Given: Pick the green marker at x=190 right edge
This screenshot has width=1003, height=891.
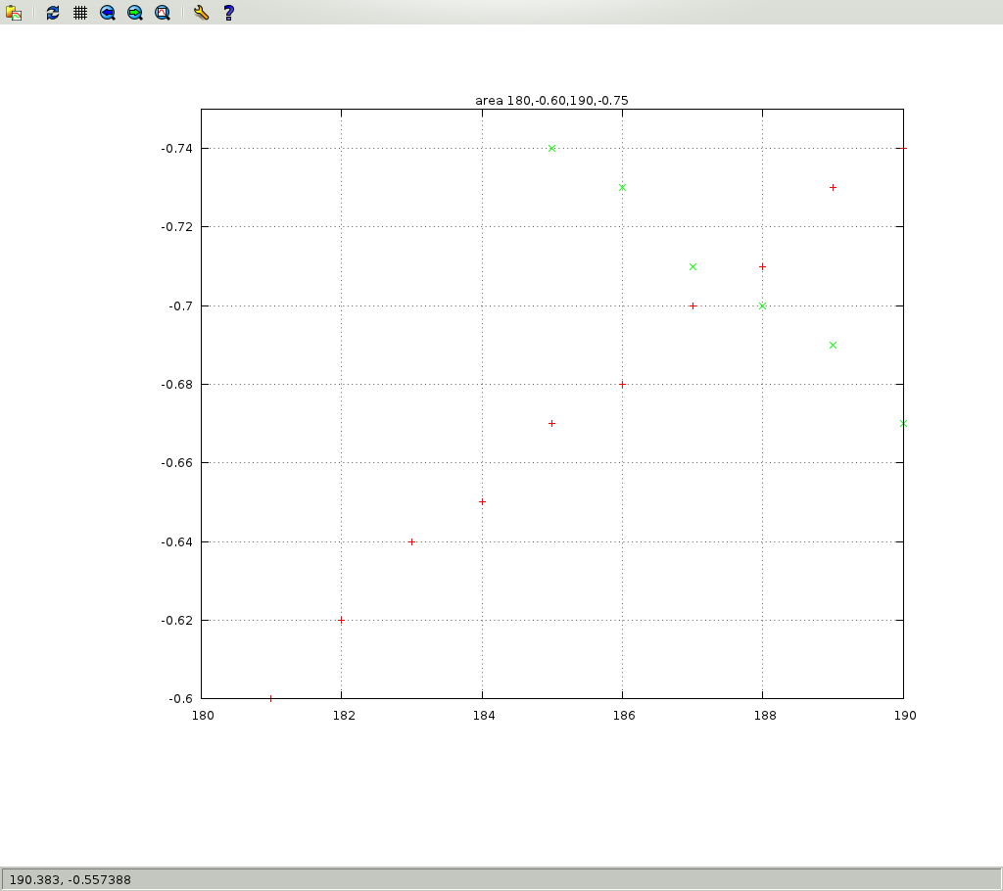Looking at the screenshot, I should [x=903, y=424].
